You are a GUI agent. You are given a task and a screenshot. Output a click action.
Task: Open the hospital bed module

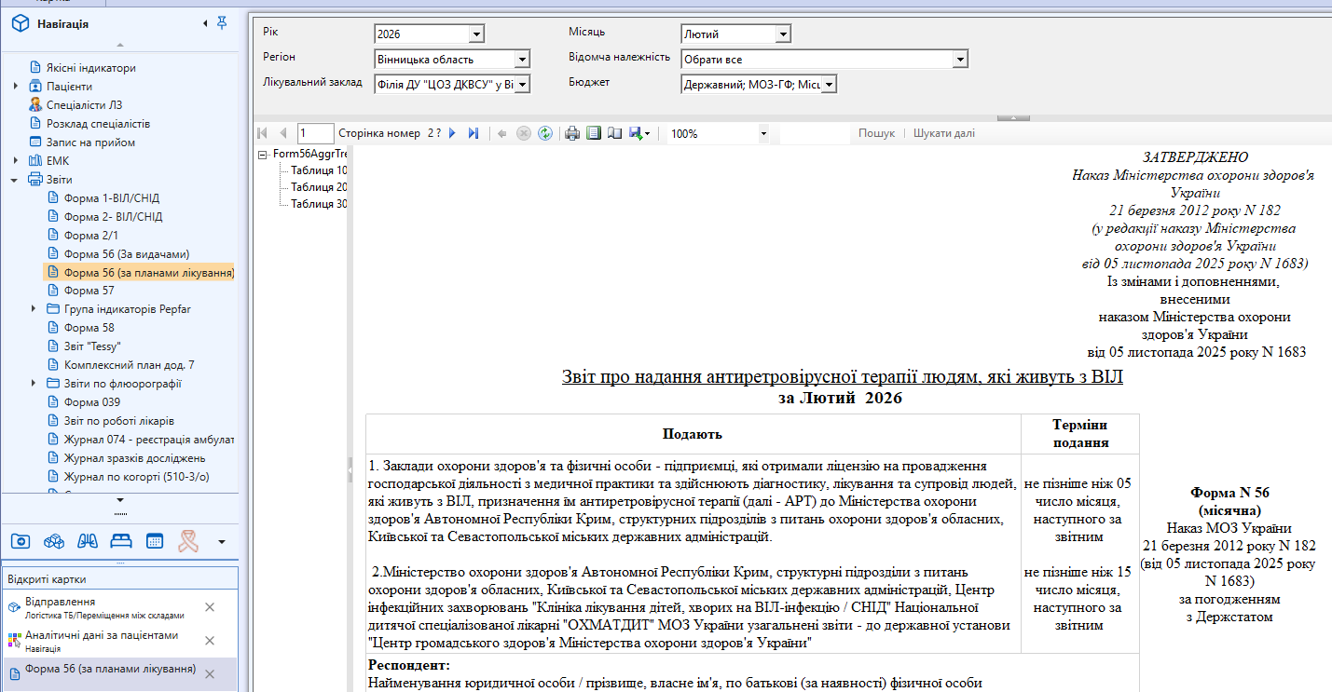(x=121, y=540)
